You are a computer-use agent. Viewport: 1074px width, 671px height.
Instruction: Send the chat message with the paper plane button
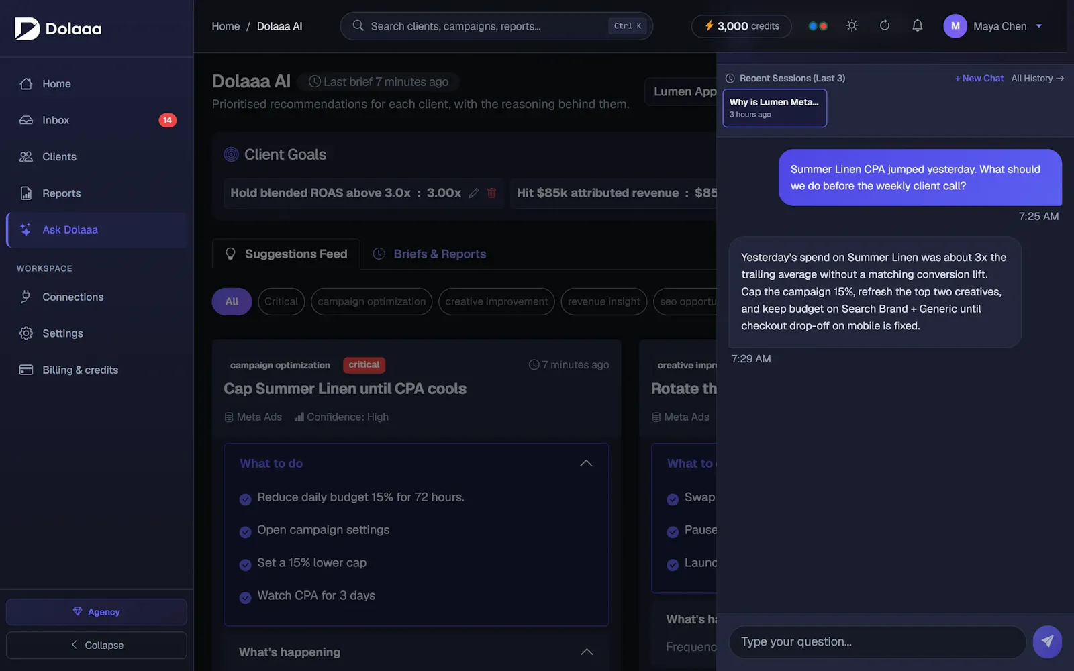pyautogui.click(x=1047, y=642)
